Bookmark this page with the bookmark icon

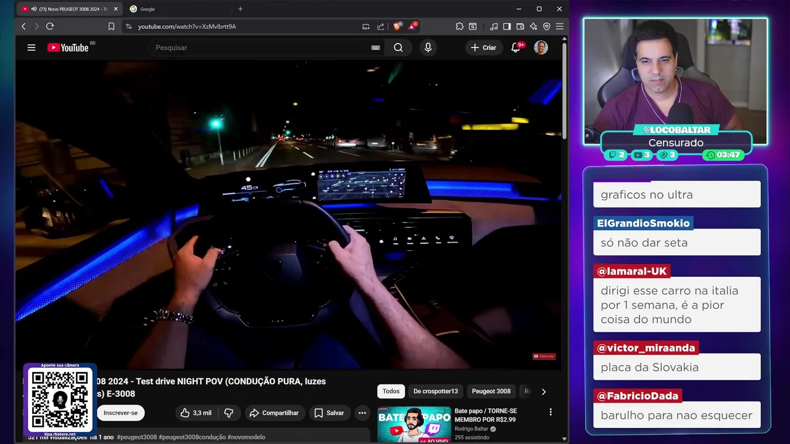(111, 27)
